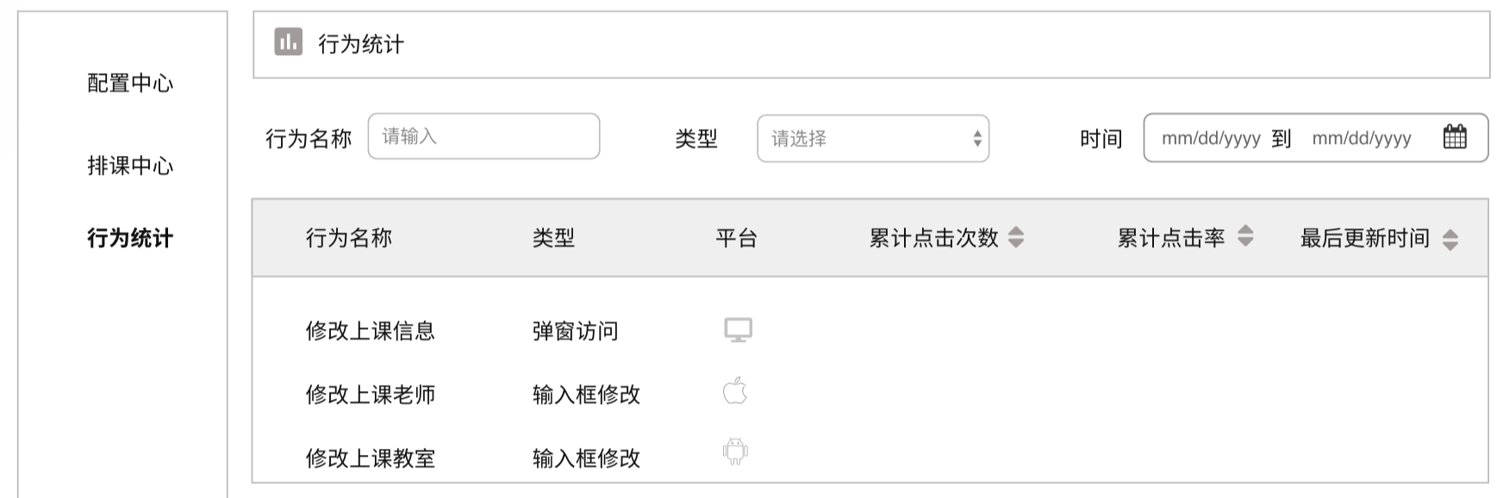The width and height of the screenshot is (1503, 498).
Task: Click the 修改上课教室 row
Action: tap(371, 458)
